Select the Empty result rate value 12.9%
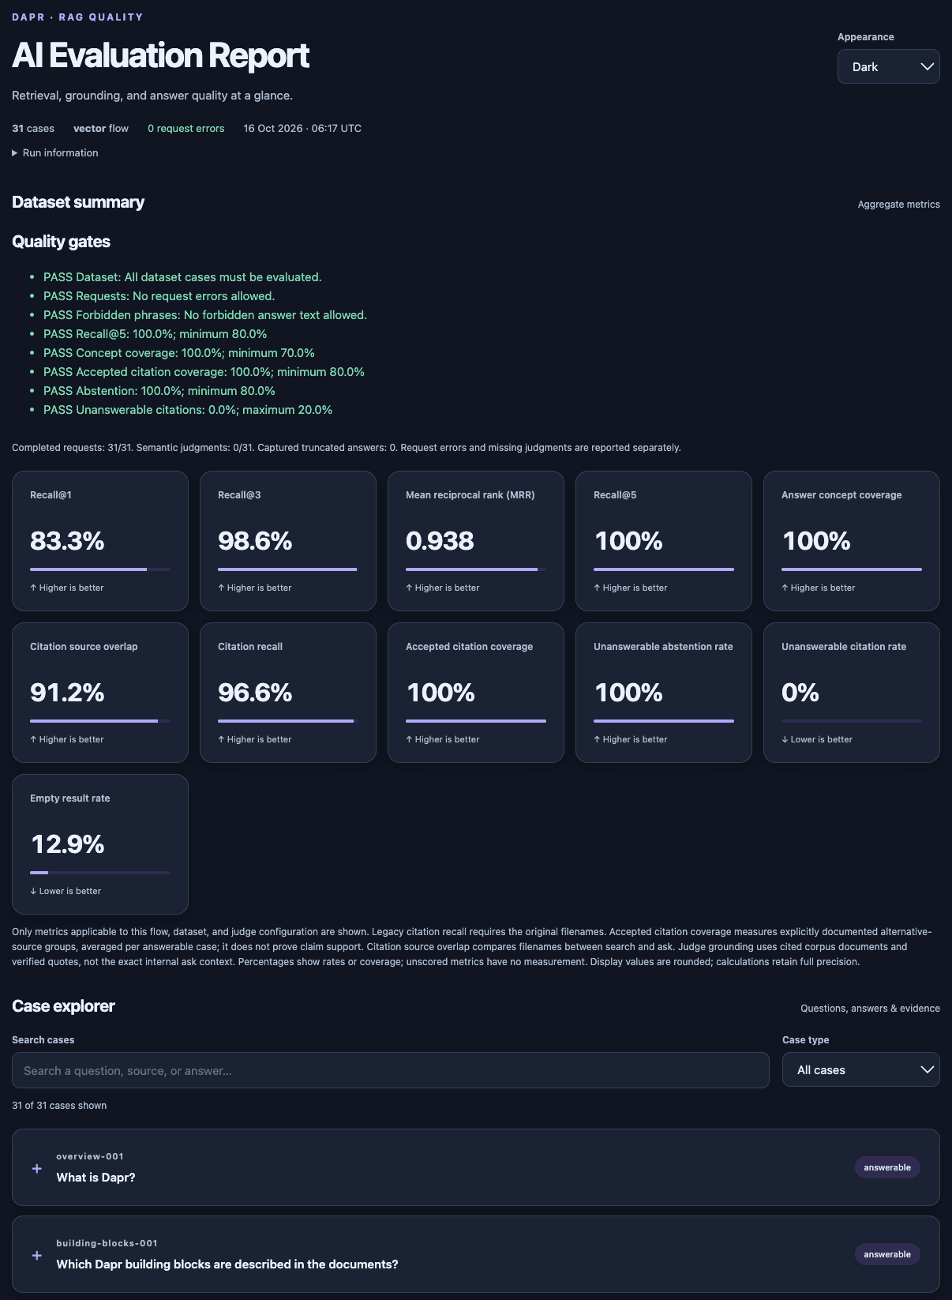Image resolution: width=952 pixels, height=1300 pixels. (x=67, y=844)
